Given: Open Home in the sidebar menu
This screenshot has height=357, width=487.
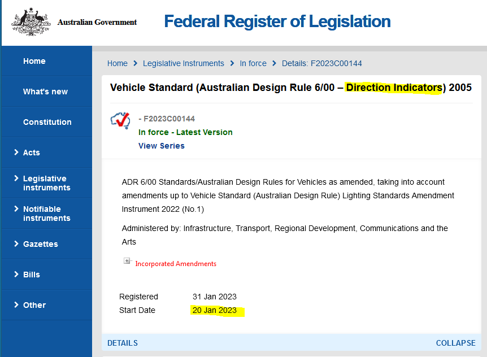Looking at the screenshot, I should click(x=34, y=61).
